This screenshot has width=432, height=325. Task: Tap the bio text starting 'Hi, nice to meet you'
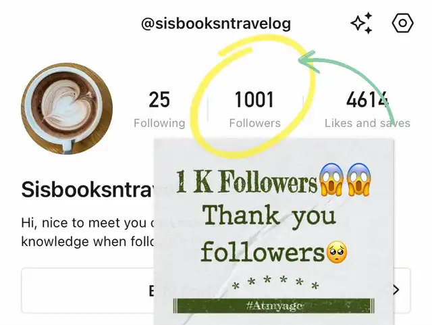[x=88, y=232]
